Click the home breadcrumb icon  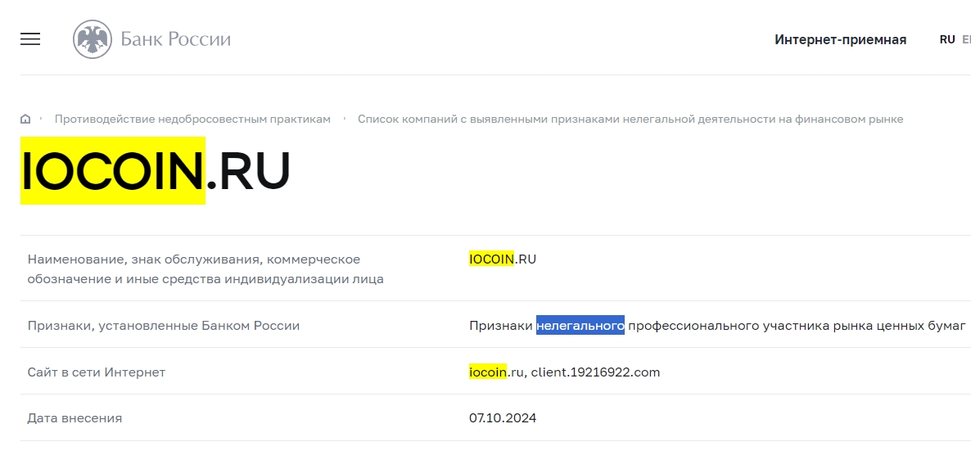click(25, 119)
